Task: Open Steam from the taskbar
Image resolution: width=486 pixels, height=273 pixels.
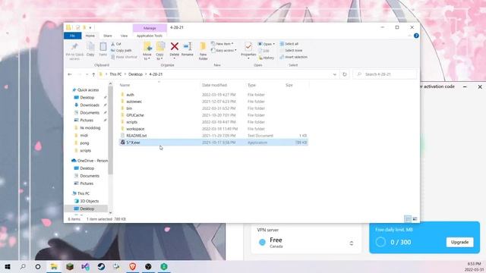Action: point(101,266)
